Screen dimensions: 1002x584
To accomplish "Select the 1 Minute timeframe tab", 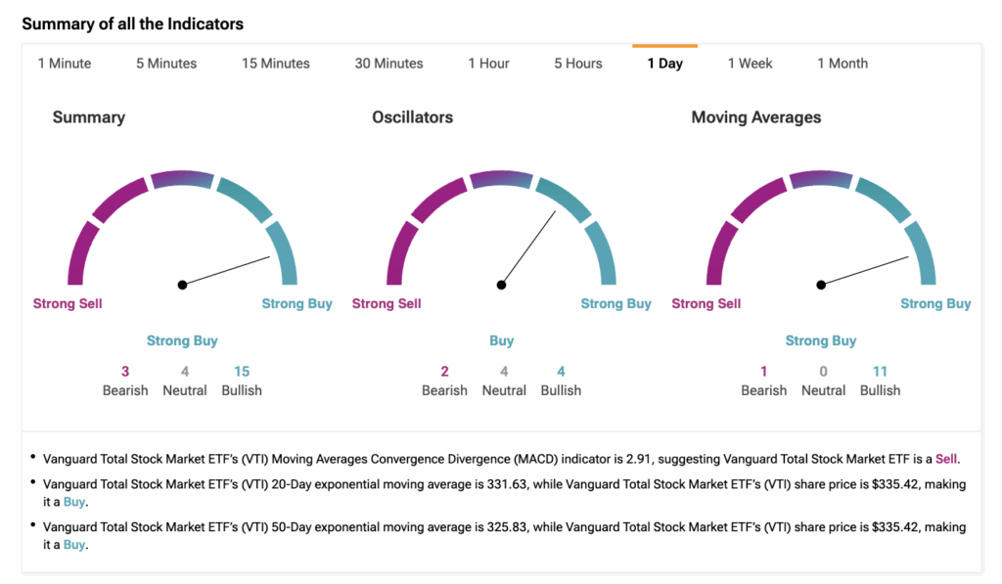I will [65, 64].
